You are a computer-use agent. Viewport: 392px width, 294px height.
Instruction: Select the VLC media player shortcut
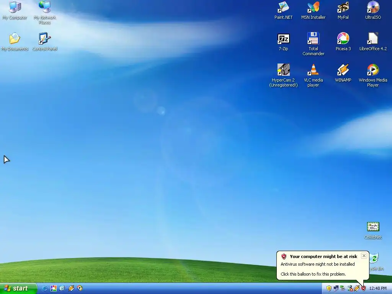[x=313, y=75]
